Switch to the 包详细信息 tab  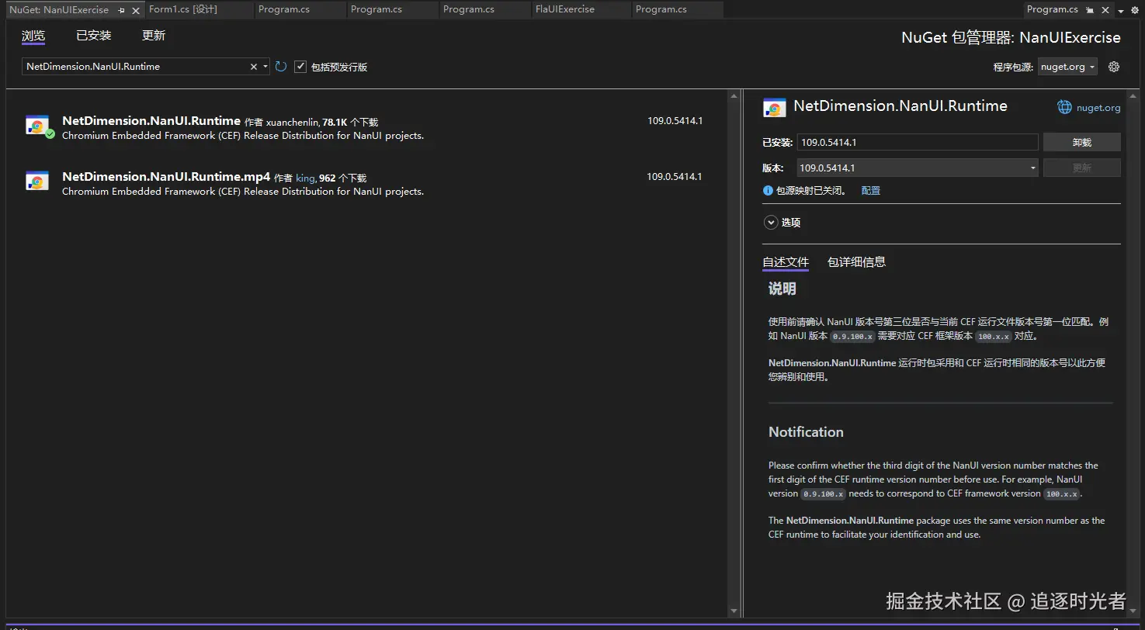[856, 262]
